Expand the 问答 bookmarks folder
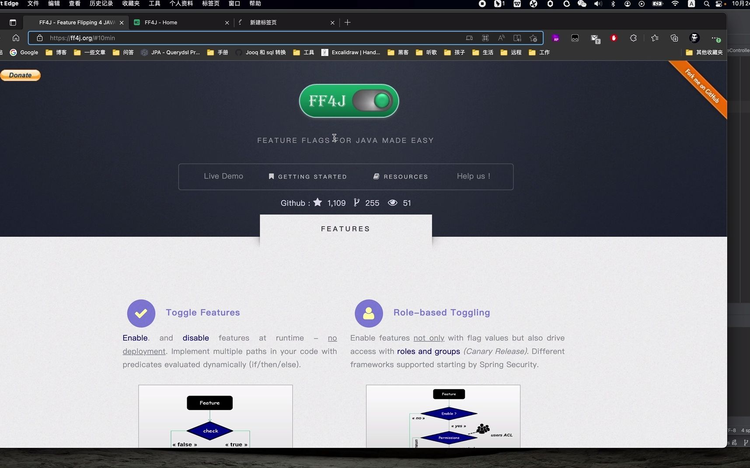 coord(123,52)
